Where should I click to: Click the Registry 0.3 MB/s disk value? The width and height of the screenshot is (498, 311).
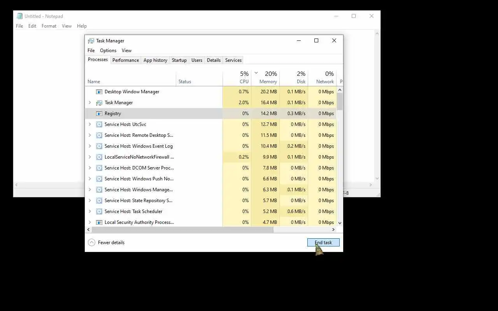pos(296,114)
